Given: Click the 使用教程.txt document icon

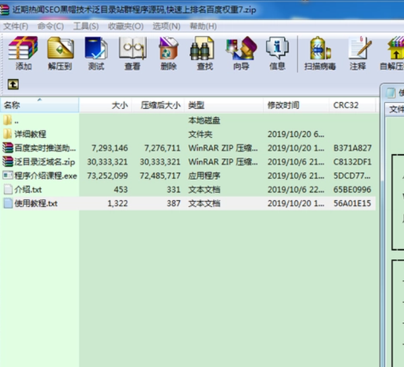Looking at the screenshot, I should pos(8,204).
